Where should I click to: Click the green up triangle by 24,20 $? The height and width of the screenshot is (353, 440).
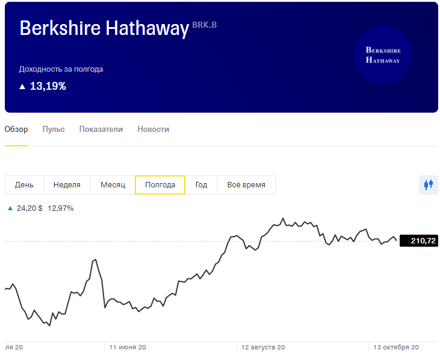click(10, 208)
